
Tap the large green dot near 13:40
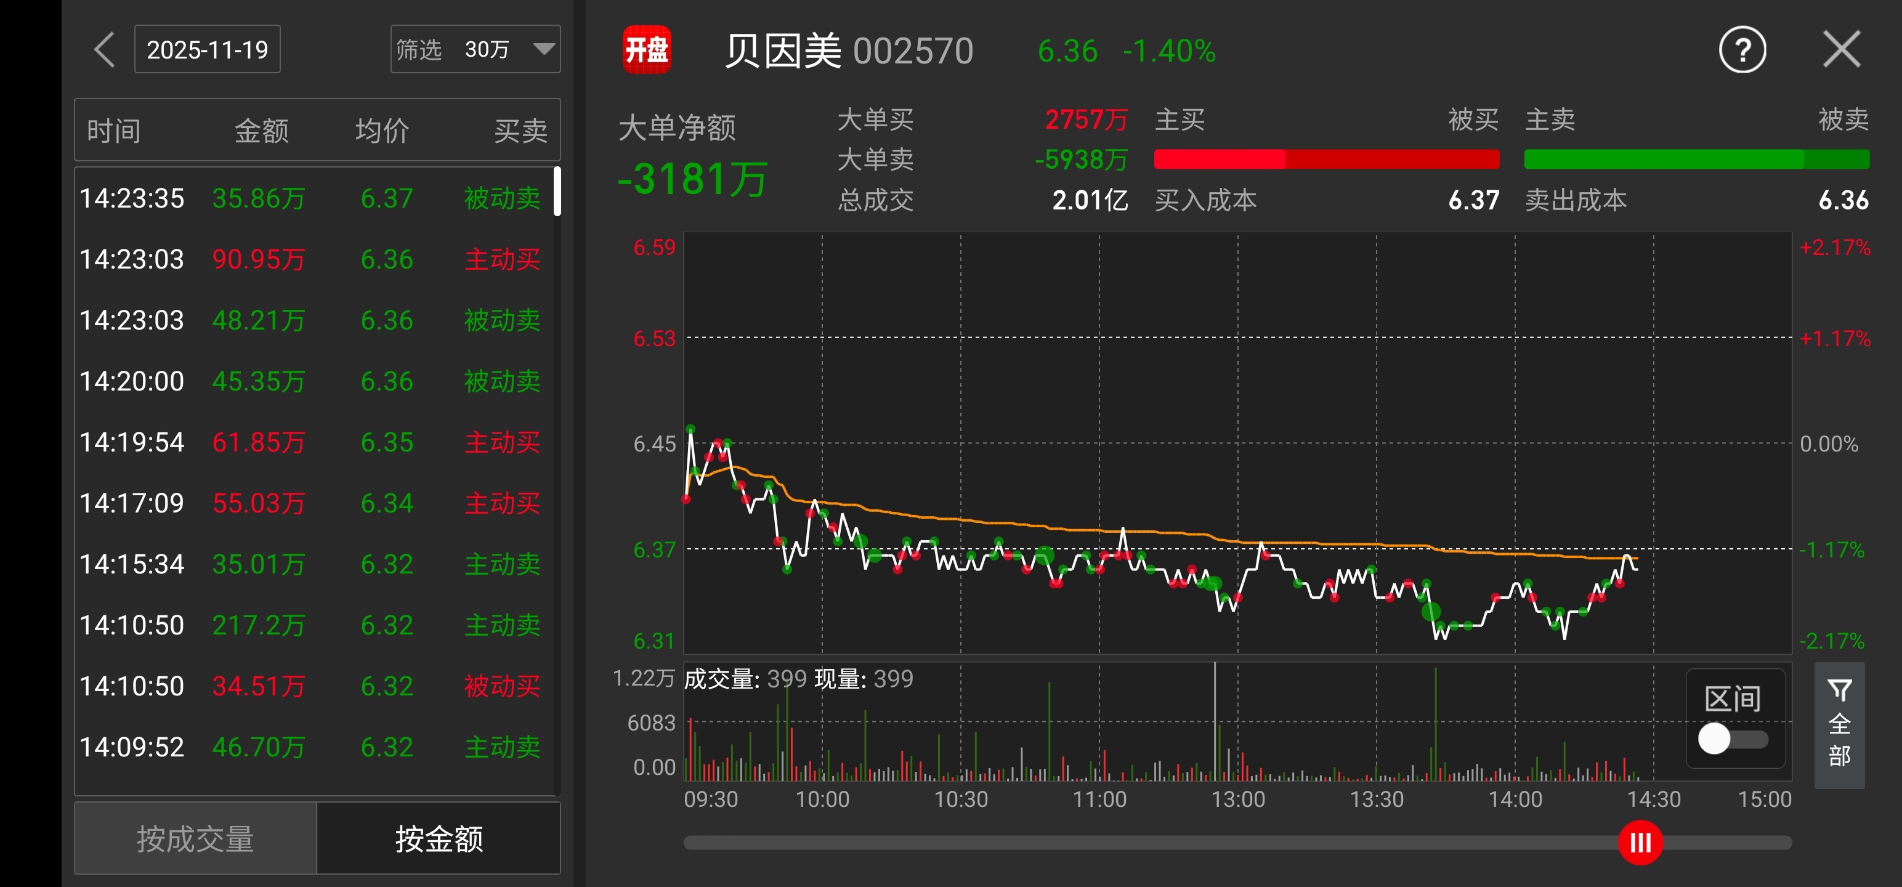pos(1431,611)
